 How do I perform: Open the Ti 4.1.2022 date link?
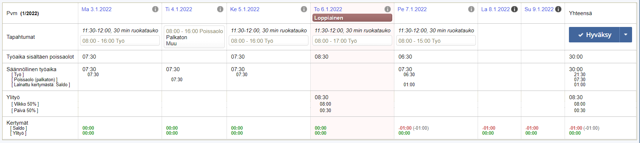179,9
